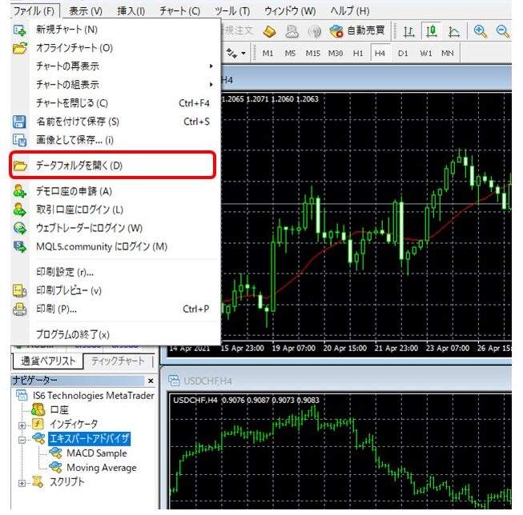Viewport: 523px width, 515px height.
Task: Toggle the D1 daily timeframe
Action: 403,54
